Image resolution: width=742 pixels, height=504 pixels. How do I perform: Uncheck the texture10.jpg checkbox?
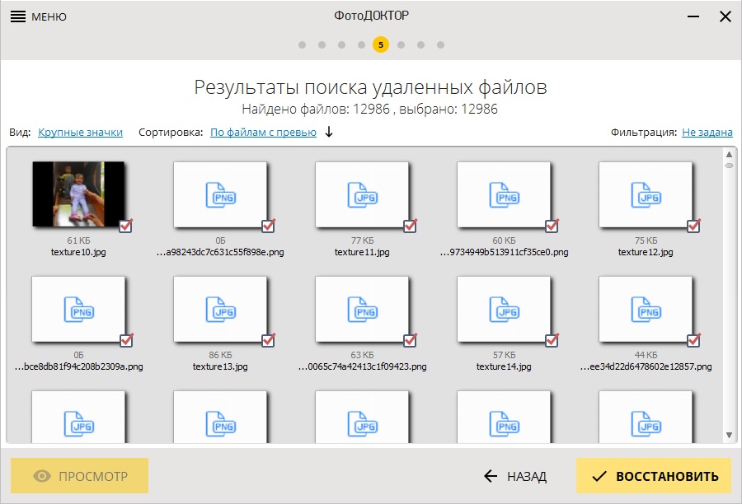127,226
